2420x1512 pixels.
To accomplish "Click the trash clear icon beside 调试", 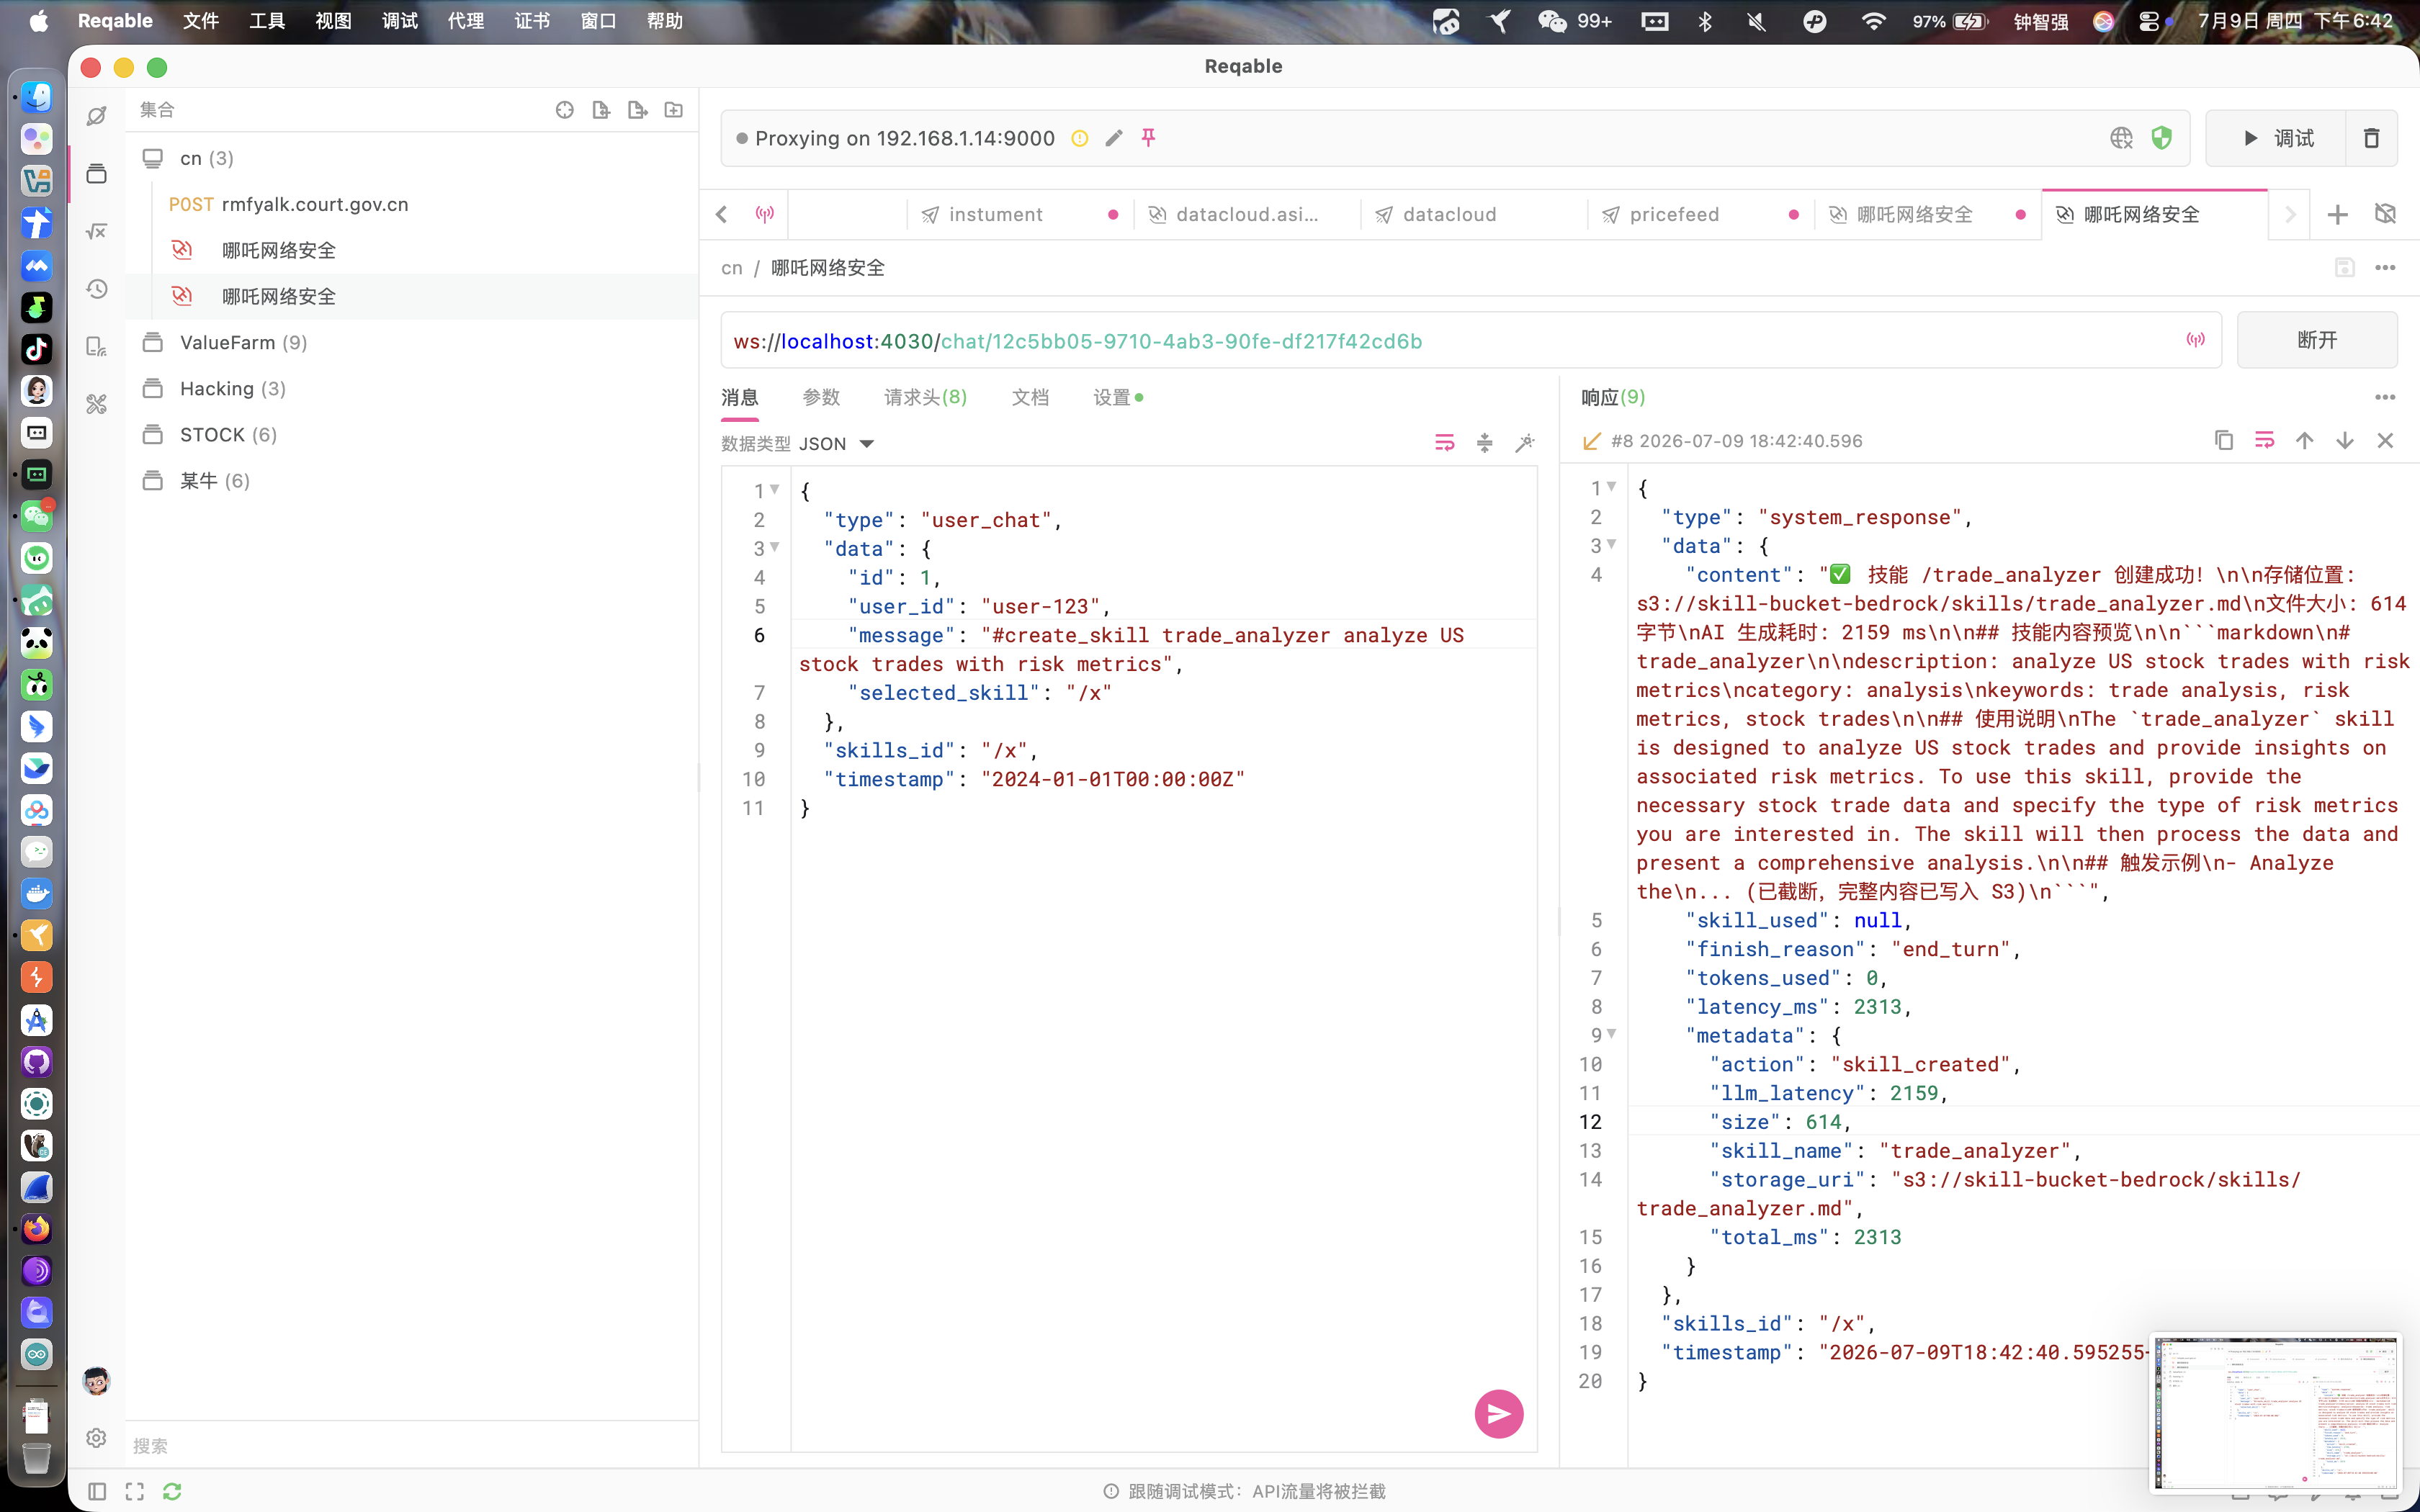I will pos(2371,138).
